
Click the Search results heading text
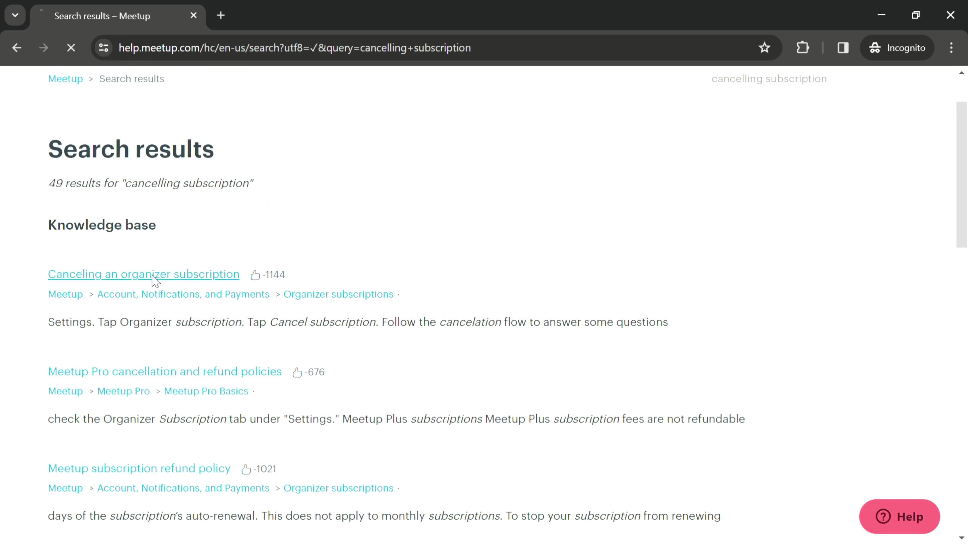(x=131, y=149)
